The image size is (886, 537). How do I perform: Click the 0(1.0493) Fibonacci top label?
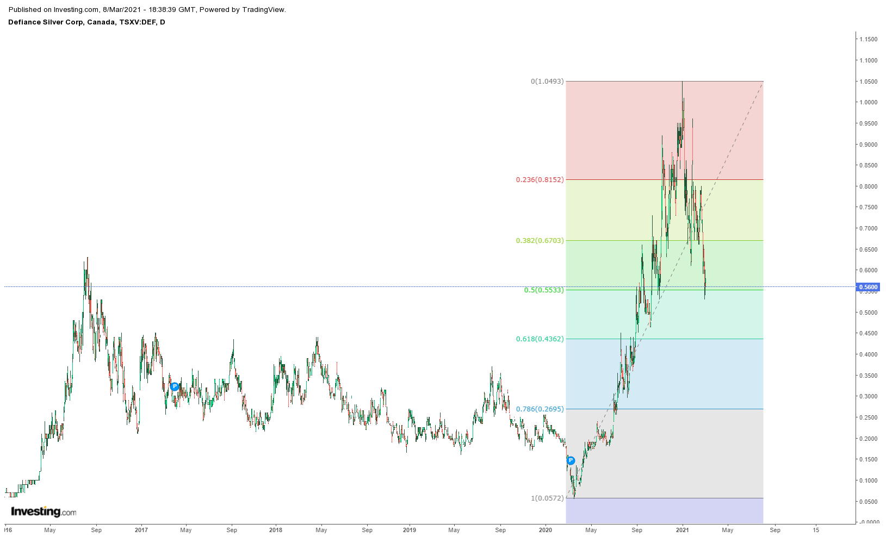547,82
